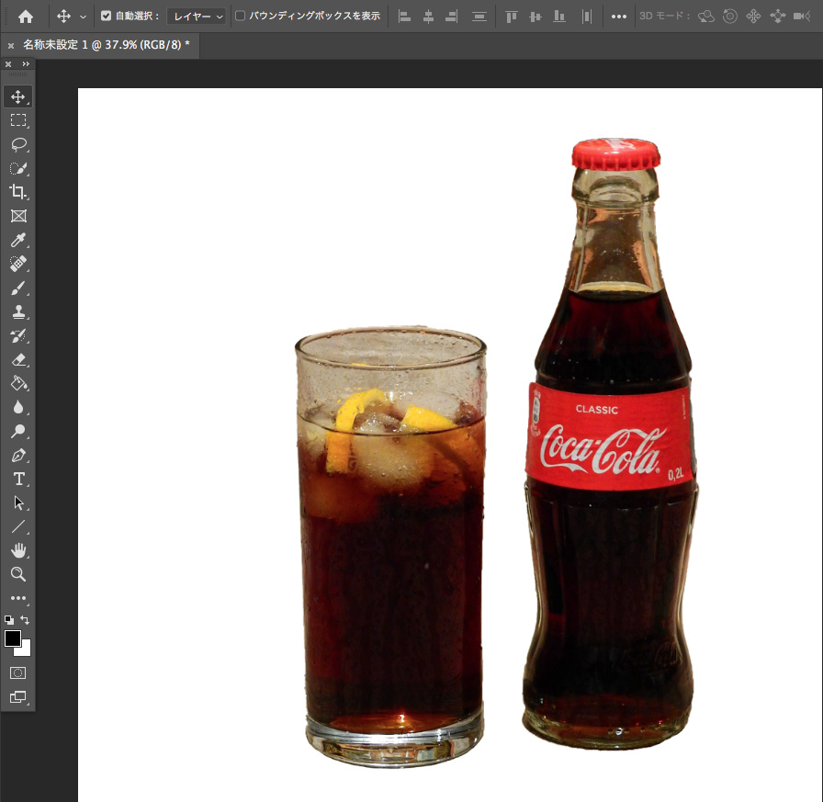Align top edges
The height and width of the screenshot is (802, 823).
point(512,17)
